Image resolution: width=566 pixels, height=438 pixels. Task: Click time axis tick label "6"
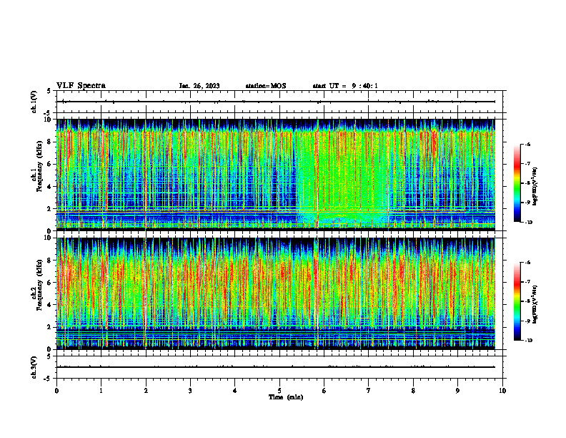point(324,391)
